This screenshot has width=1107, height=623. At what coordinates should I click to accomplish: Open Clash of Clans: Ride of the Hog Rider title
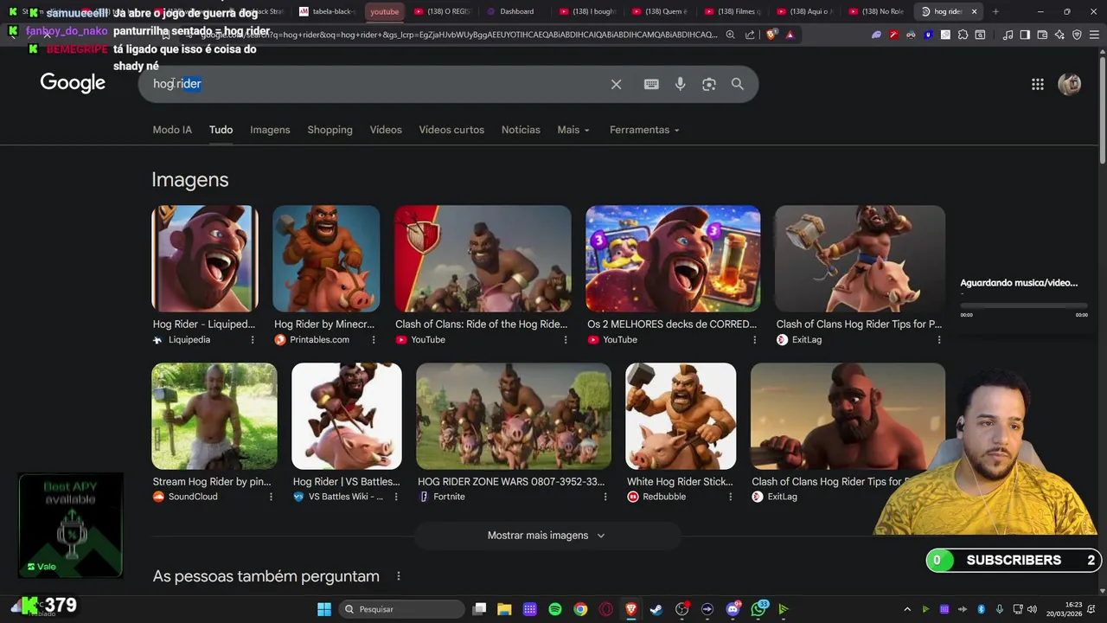tap(482, 324)
